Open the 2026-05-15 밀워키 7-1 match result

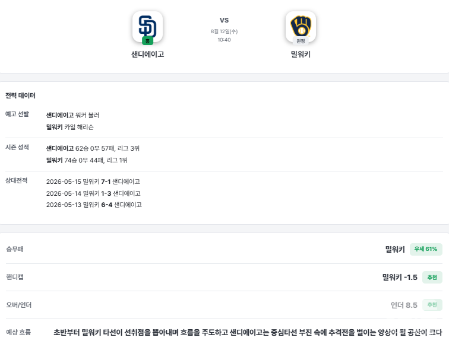93,182
